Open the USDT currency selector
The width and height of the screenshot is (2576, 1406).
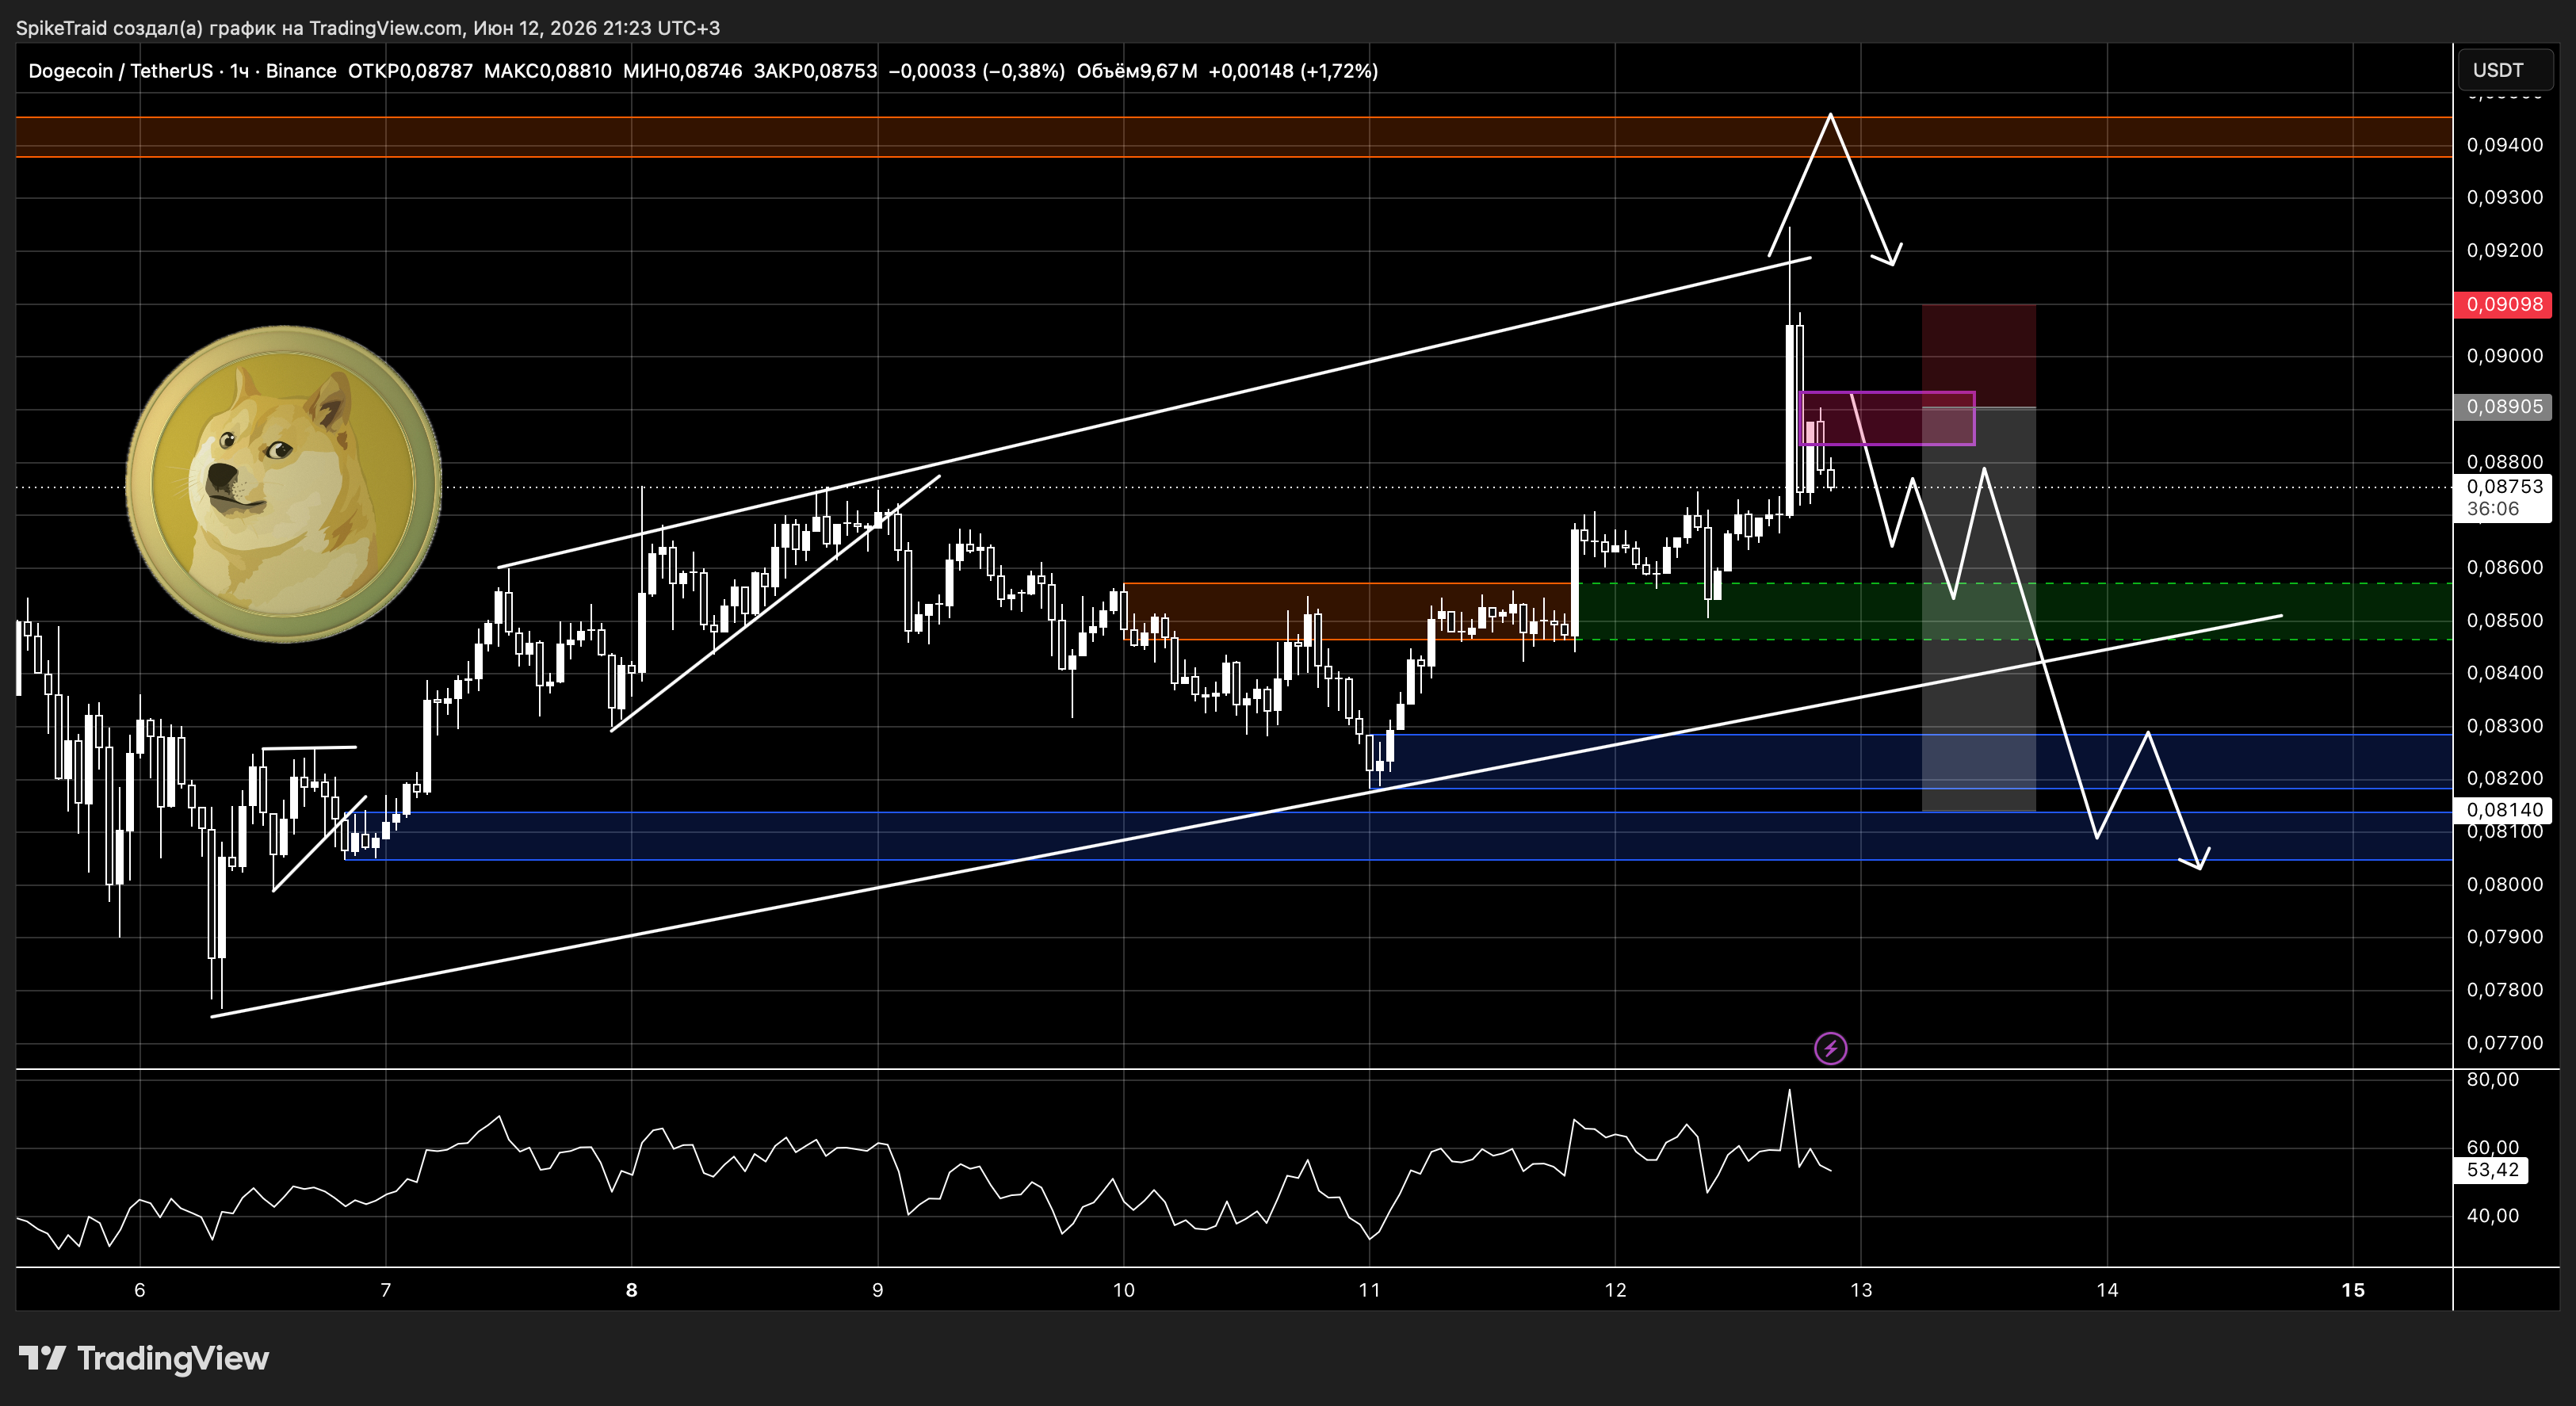[2504, 70]
